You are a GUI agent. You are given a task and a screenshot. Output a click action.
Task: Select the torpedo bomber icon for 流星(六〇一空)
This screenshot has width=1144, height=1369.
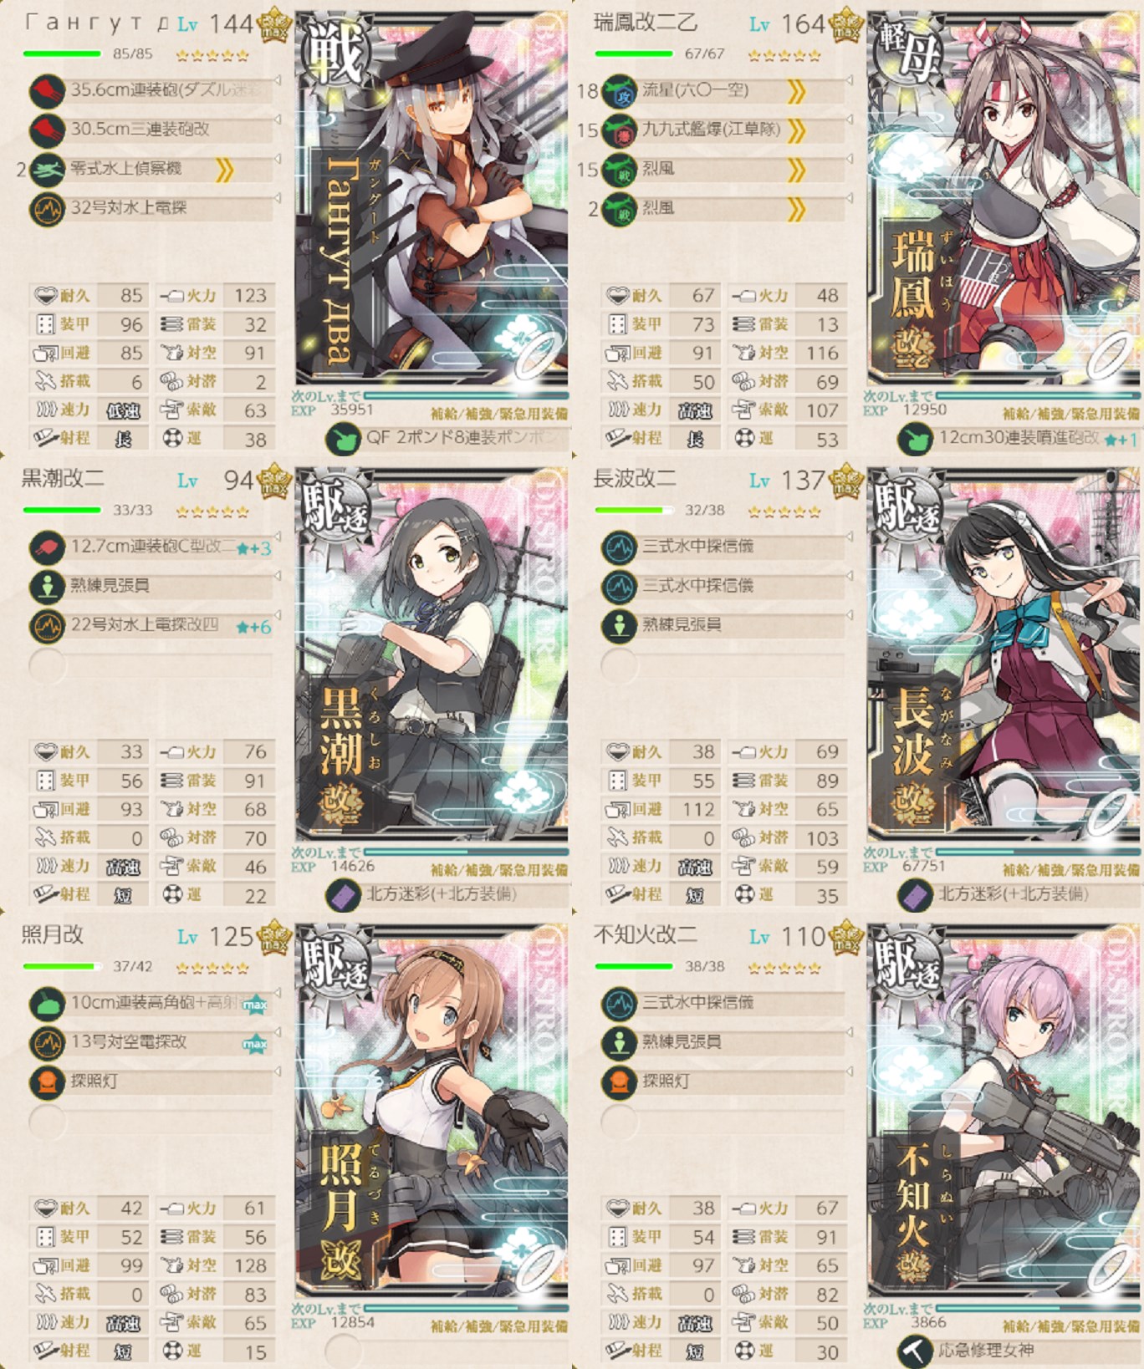619,90
